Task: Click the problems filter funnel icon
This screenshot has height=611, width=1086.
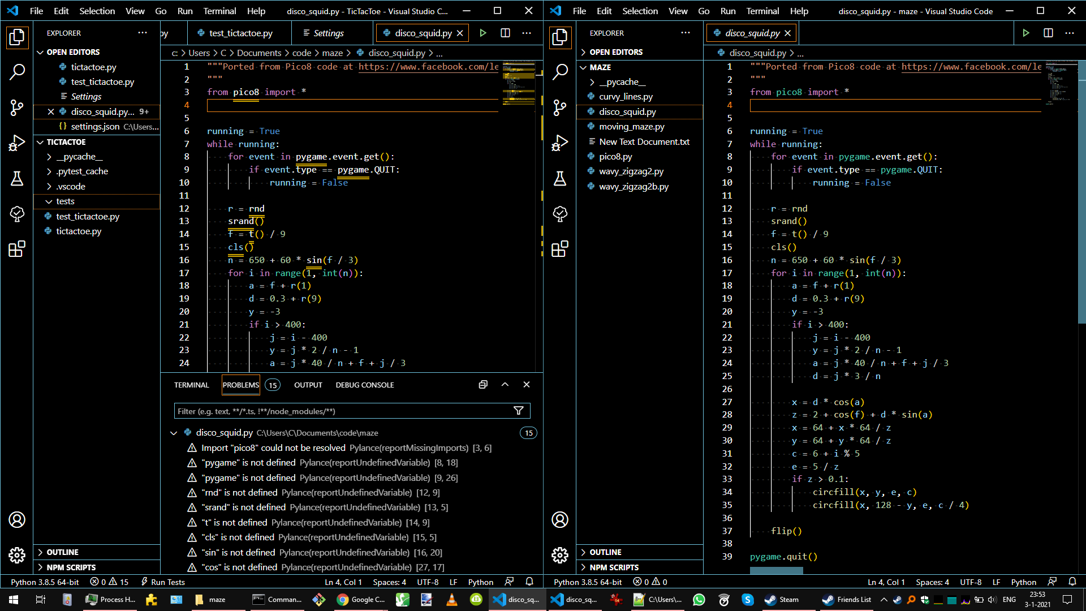Action: [x=518, y=411]
